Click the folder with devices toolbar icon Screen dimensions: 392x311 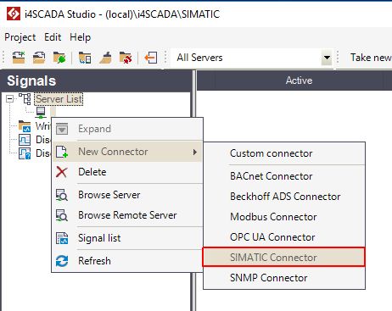[85, 58]
